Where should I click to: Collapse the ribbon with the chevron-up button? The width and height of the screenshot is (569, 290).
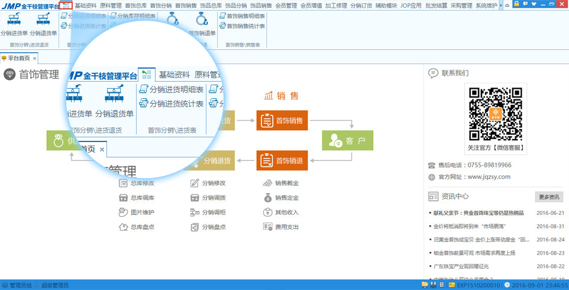click(507, 5)
